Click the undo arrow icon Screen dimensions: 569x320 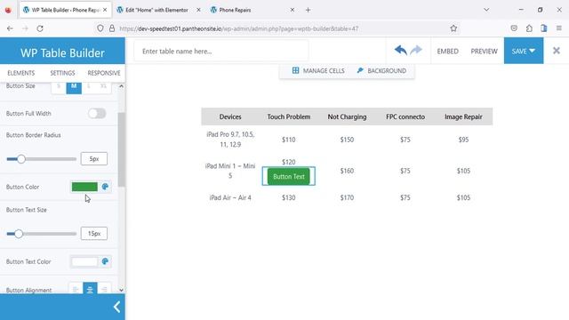click(401, 50)
